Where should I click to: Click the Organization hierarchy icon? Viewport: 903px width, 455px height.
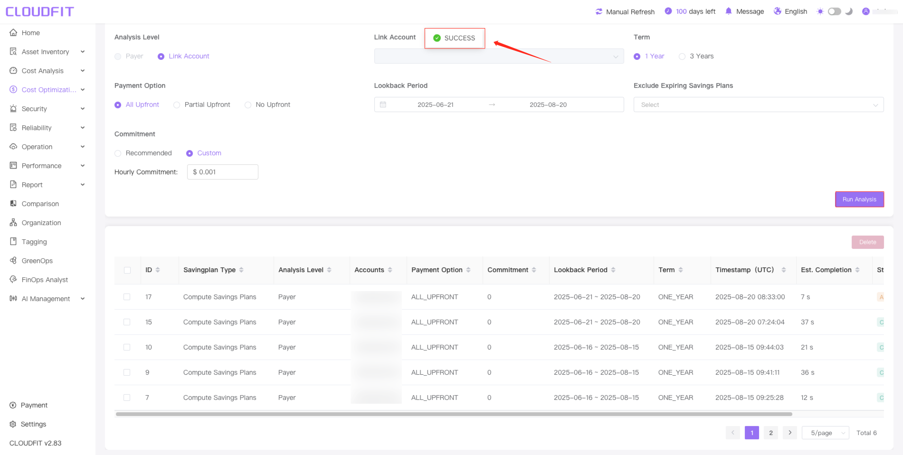click(x=13, y=223)
